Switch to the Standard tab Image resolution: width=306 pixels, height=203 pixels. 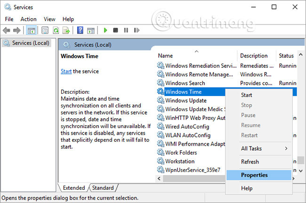coord(102,188)
